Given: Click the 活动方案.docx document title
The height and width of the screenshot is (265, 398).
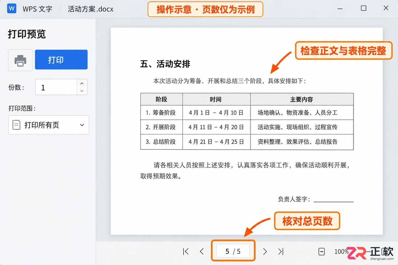Looking at the screenshot, I should click(x=91, y=9).
